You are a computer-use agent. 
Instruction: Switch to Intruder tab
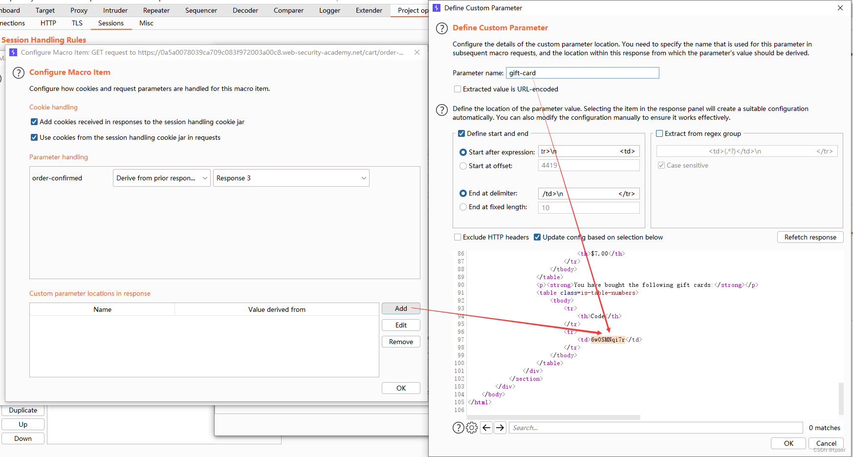pos(115,10)
